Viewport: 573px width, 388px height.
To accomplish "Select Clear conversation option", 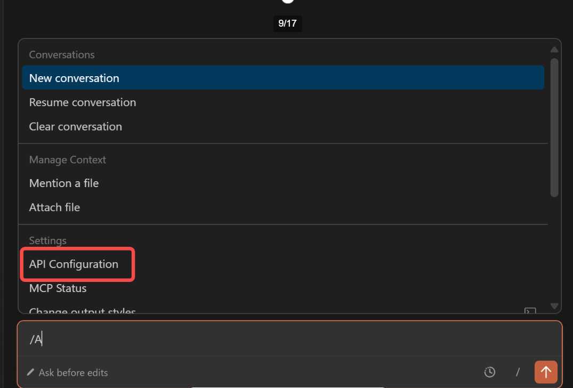I will tap(76, 126).
